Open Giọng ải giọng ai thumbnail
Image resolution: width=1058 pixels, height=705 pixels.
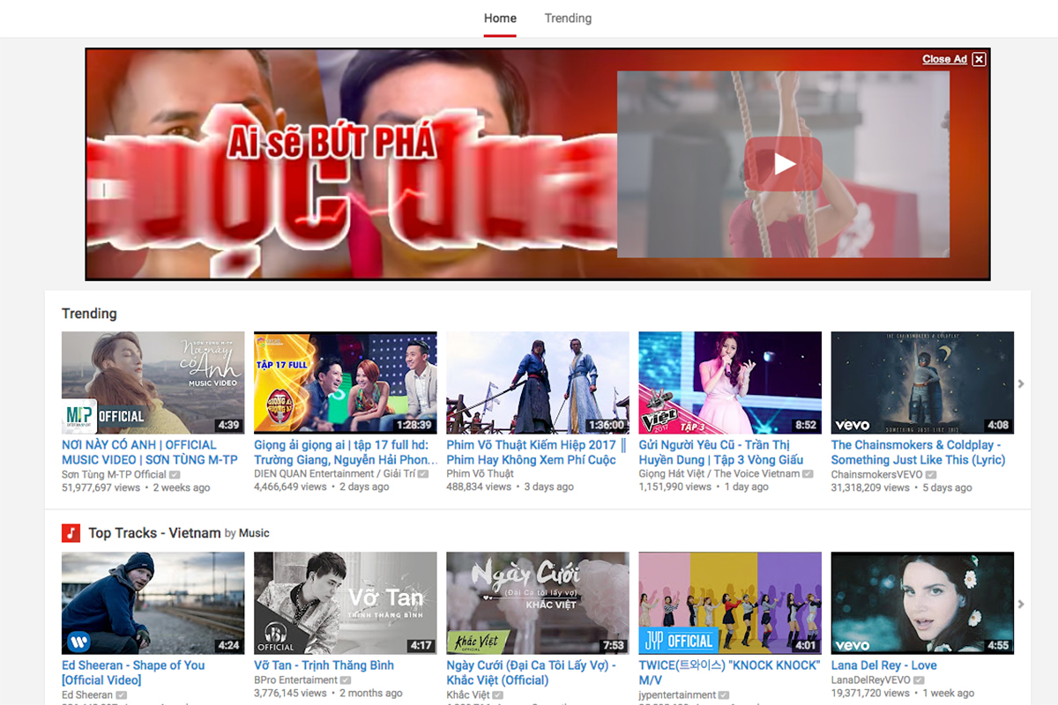pyautogui.click(x=346, y=382)
